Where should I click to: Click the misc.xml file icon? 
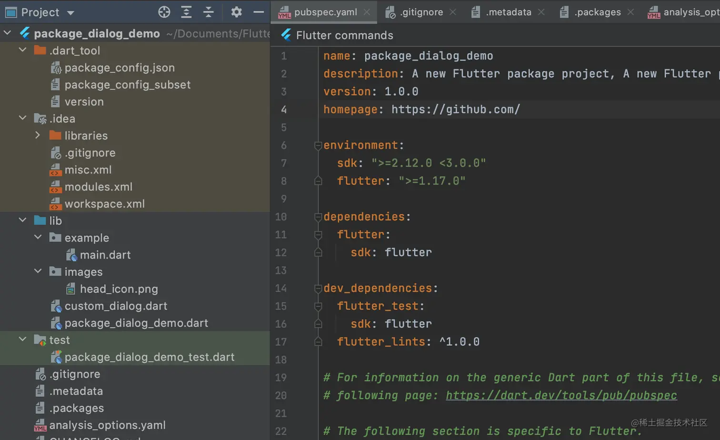click(56, 170)
